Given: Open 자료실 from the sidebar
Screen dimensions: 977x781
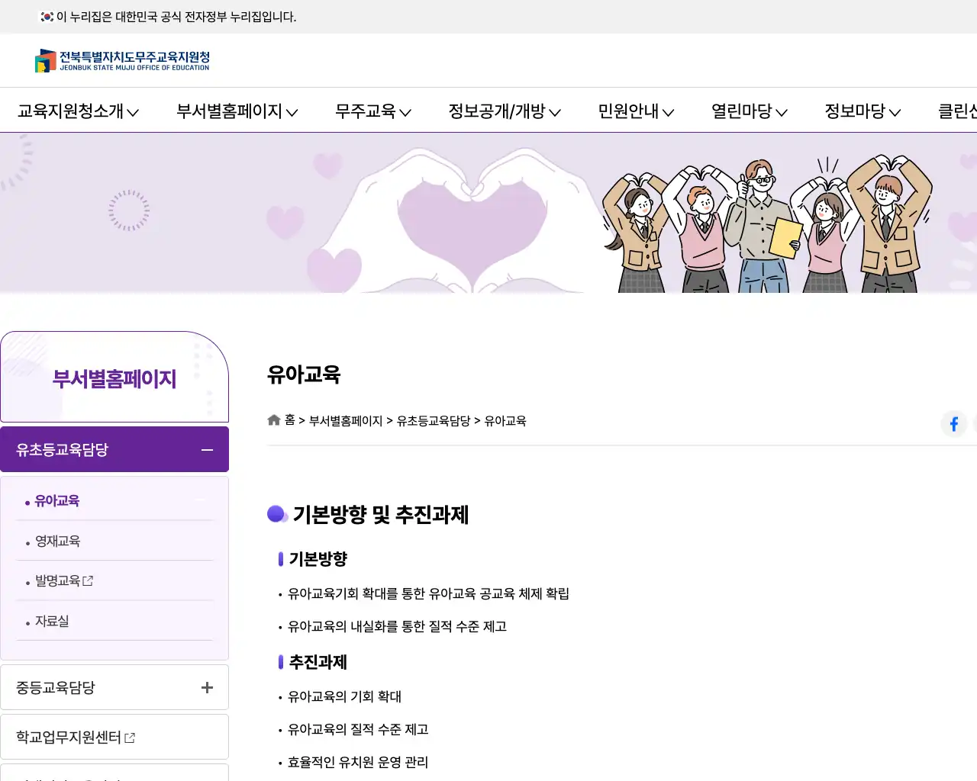Looking at the screenshot, I should tap(50, 621).
